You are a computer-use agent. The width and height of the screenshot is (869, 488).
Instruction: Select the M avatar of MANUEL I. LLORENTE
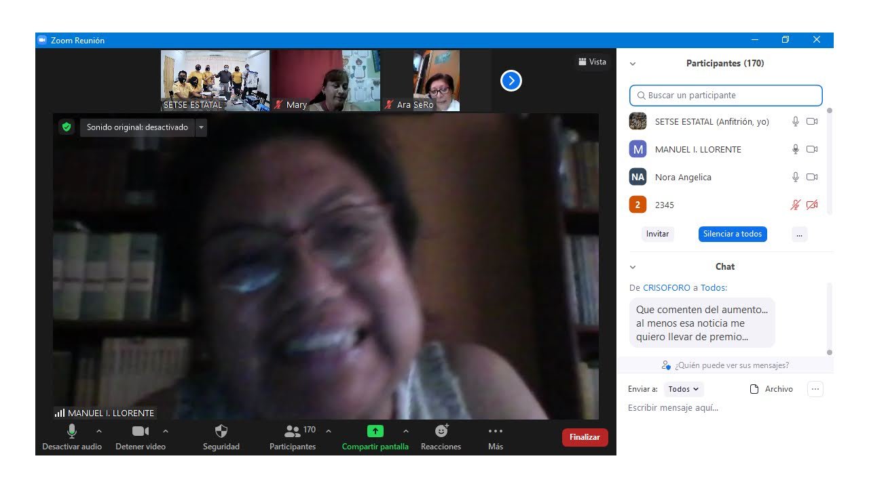(x=637, y=149)
